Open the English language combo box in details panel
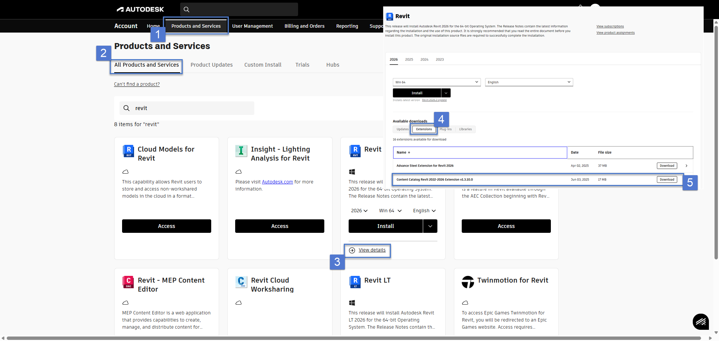This screenshot has width=719, height=341. pyautogui.click(x=529, y=82)
